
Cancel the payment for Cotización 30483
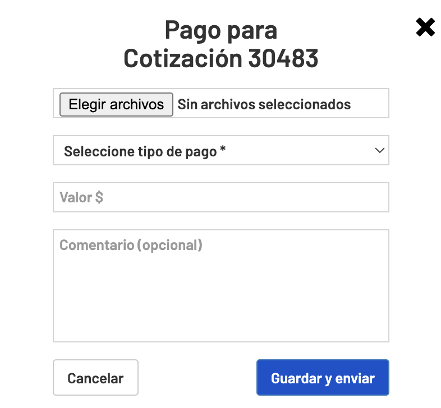coord(95,377)
